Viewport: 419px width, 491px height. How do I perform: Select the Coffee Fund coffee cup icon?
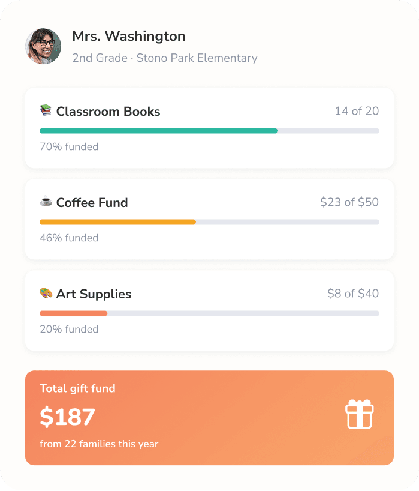pos(44,202)
